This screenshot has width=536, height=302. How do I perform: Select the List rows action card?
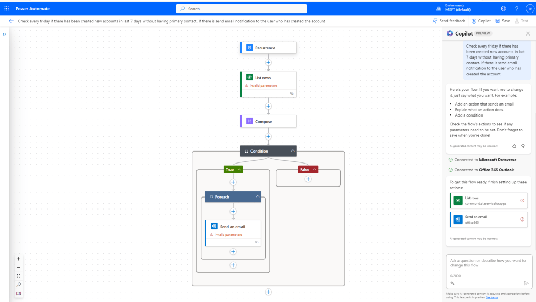click(268, 78)
